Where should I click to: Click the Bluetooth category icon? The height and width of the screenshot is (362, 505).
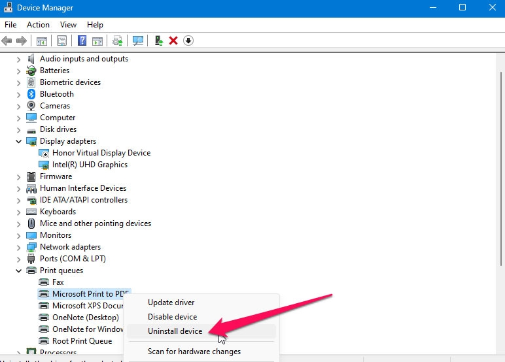click(31, 94)
